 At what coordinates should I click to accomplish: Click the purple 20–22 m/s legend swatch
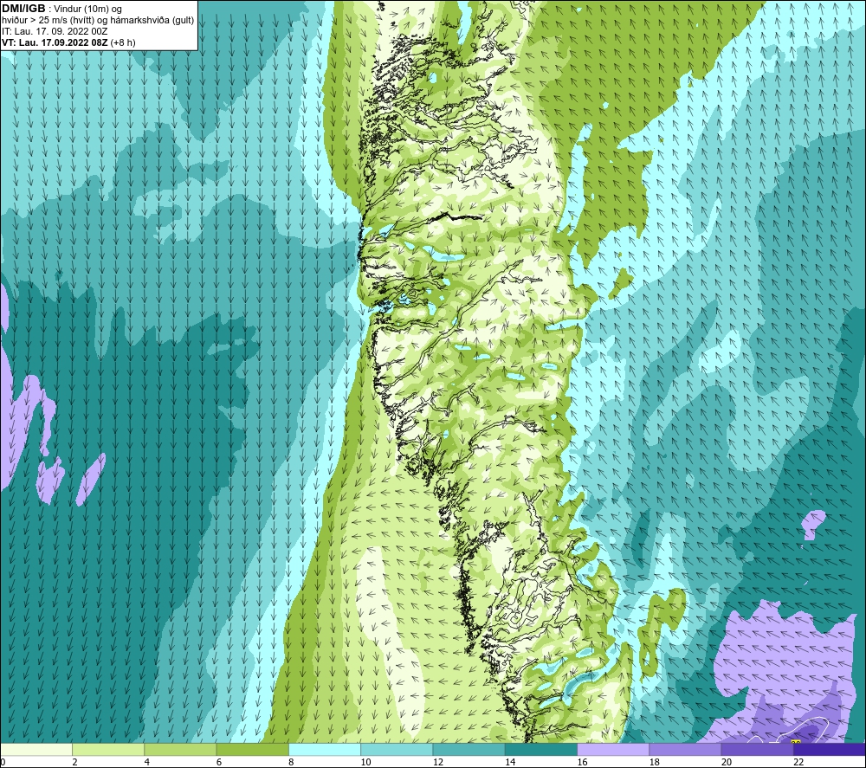(x=757, y=749)
